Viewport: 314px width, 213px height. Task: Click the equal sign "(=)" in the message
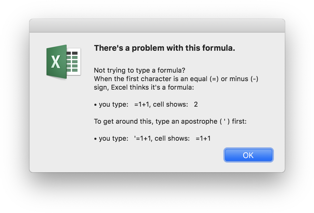point(214,79)
